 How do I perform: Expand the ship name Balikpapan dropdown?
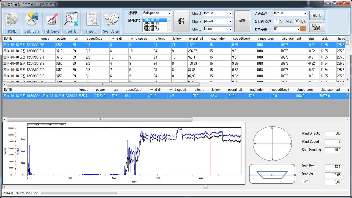click(x=169, y=13)
